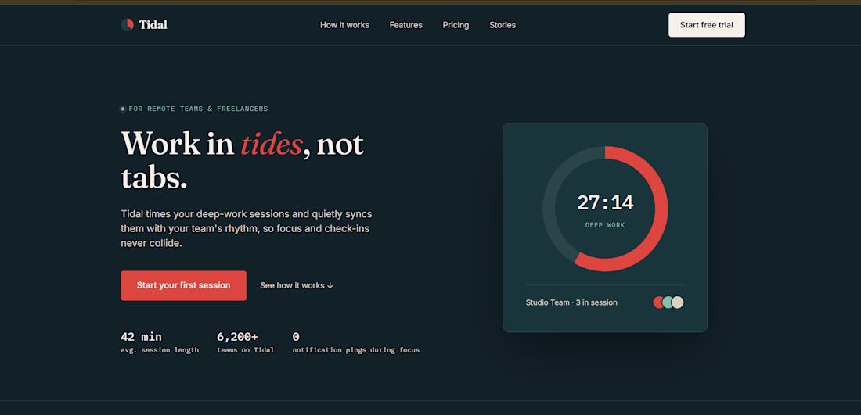Follow the See how it works link
The width and height of the screenshot is (861, 415).
297,285
